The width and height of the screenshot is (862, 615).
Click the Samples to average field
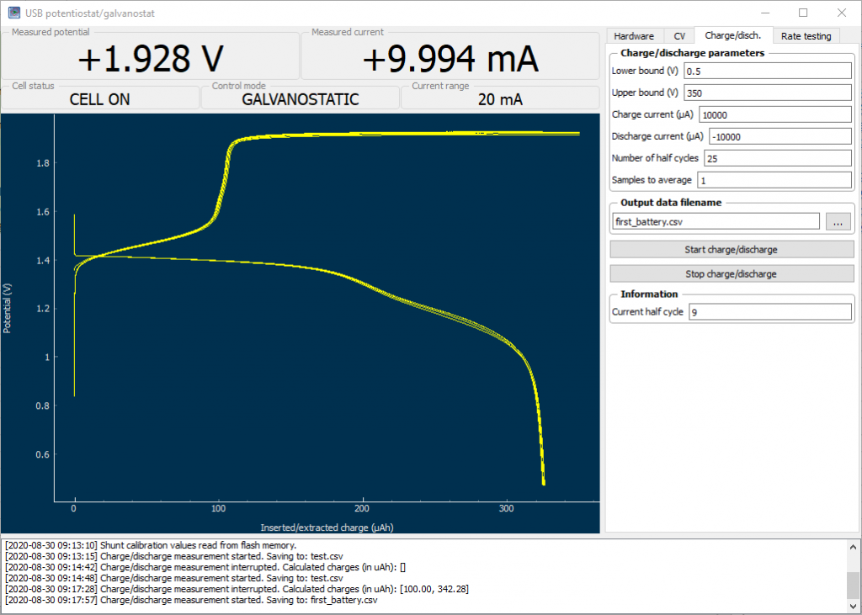[774, 180]
